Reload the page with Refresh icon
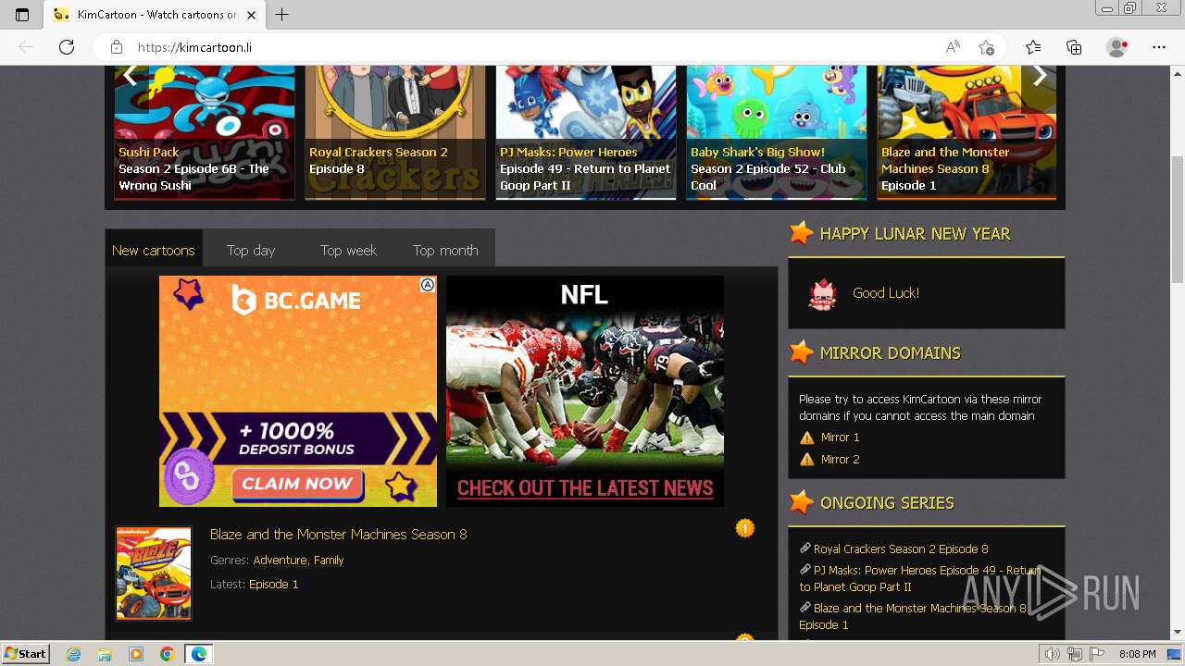 coord(66,47)
